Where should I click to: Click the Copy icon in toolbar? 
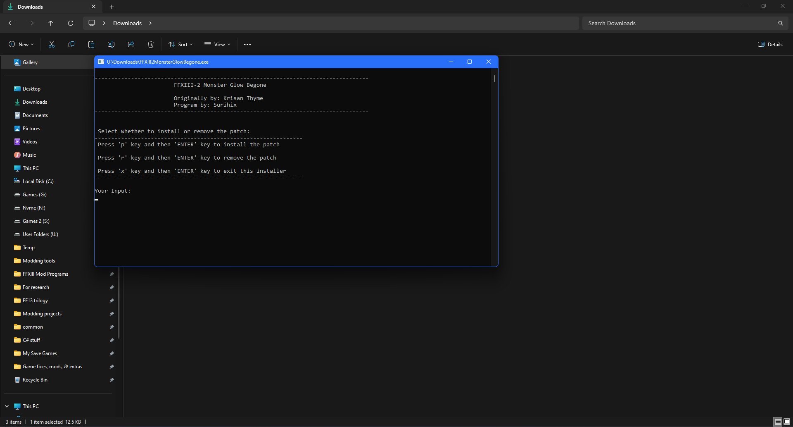pos(71,44)
